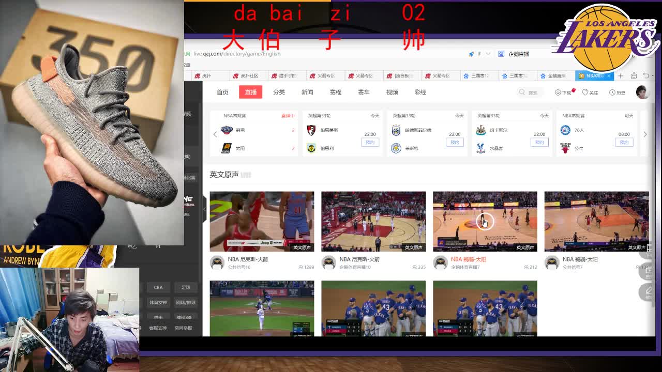Open a new browser tab with plus
This screenshot has width=662, height=372.
(x=621, y=76)
